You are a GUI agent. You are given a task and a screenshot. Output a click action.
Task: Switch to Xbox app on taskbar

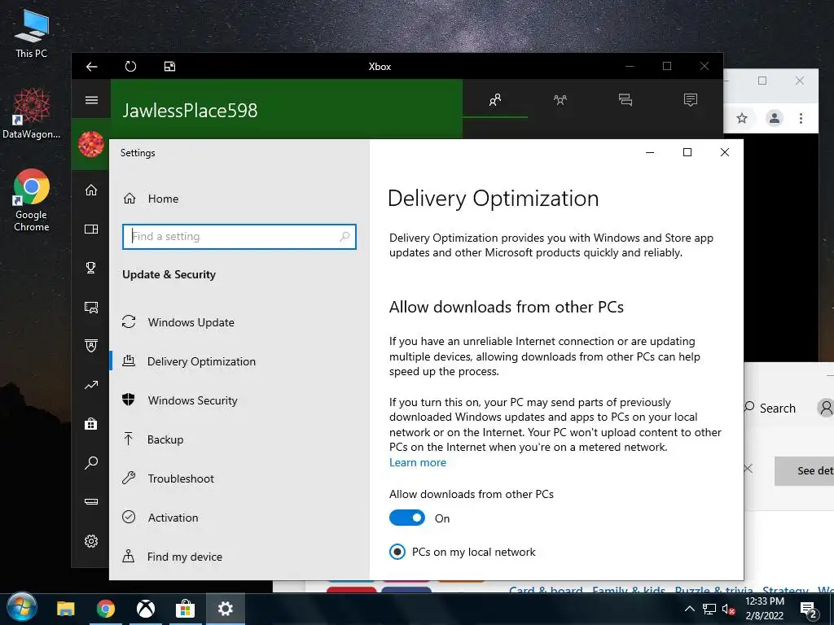click(x=146, y=609)
